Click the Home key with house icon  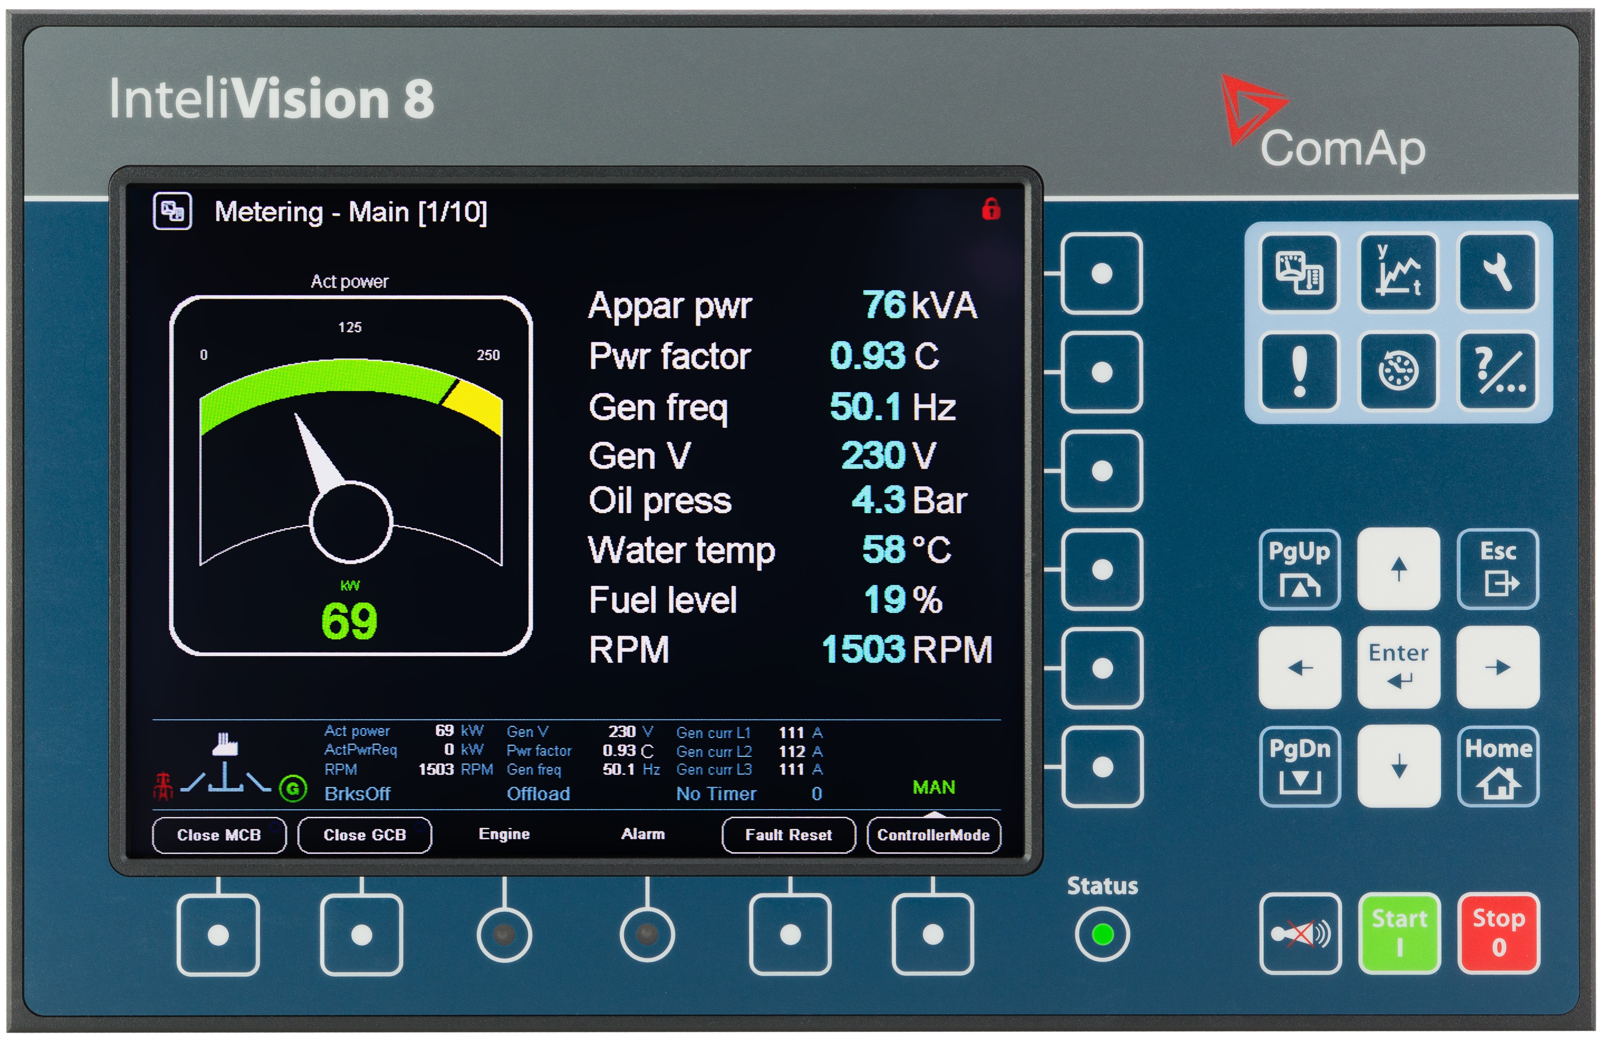pyautogui.click(x=1498, y=767)
